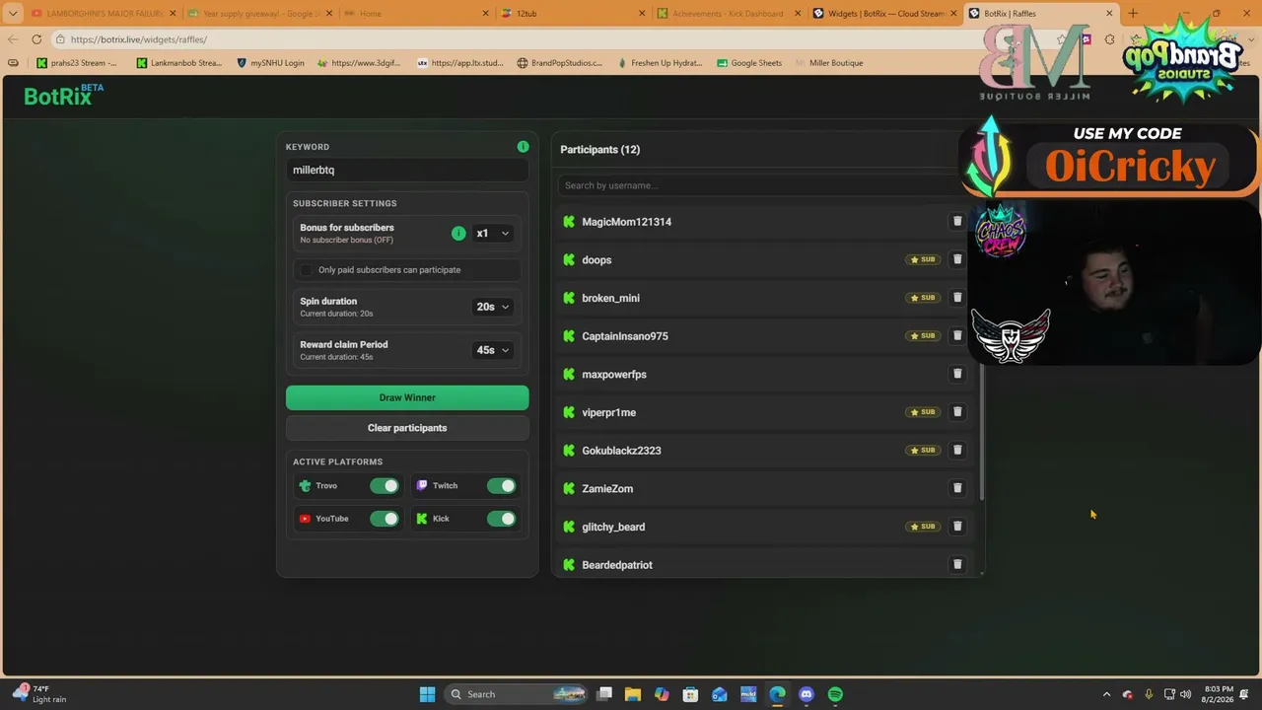Turn off the Twitch platform toggle

pyautogui.click(x=501, y=486)
